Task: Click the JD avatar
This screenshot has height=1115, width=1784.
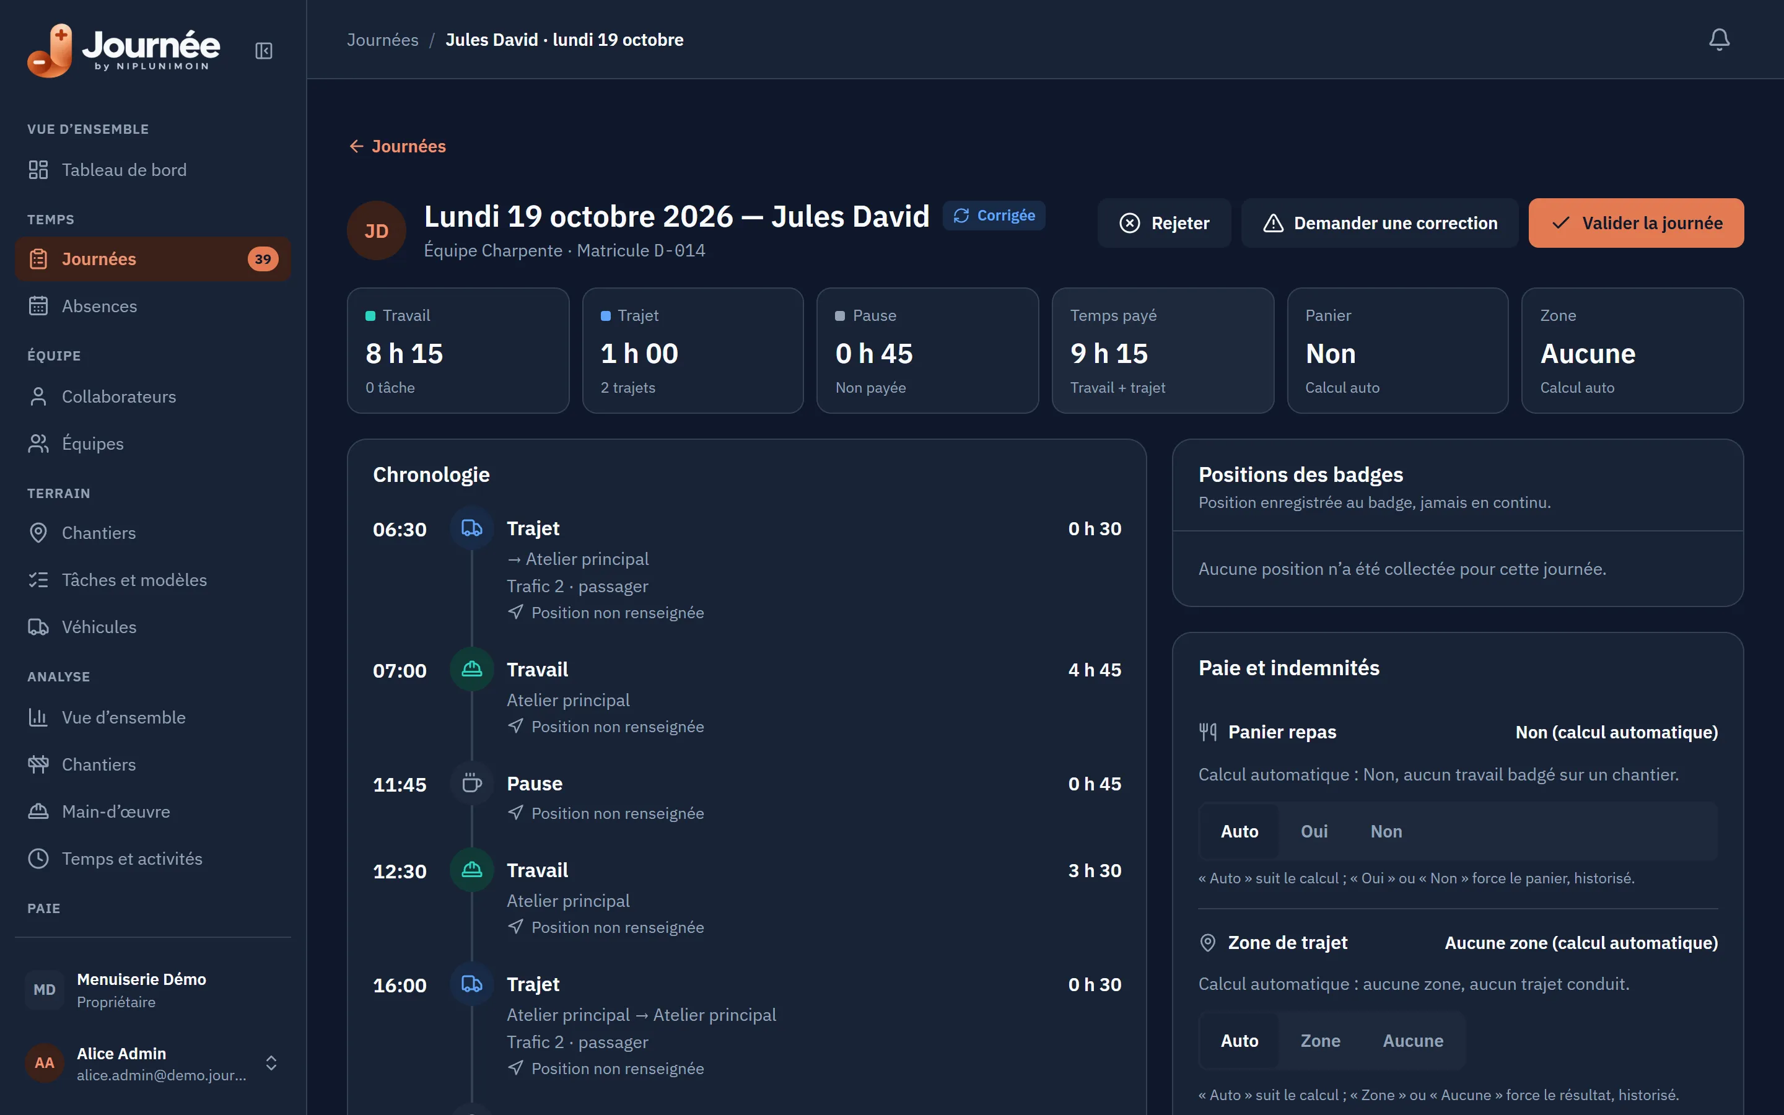Action: point(377,231)
